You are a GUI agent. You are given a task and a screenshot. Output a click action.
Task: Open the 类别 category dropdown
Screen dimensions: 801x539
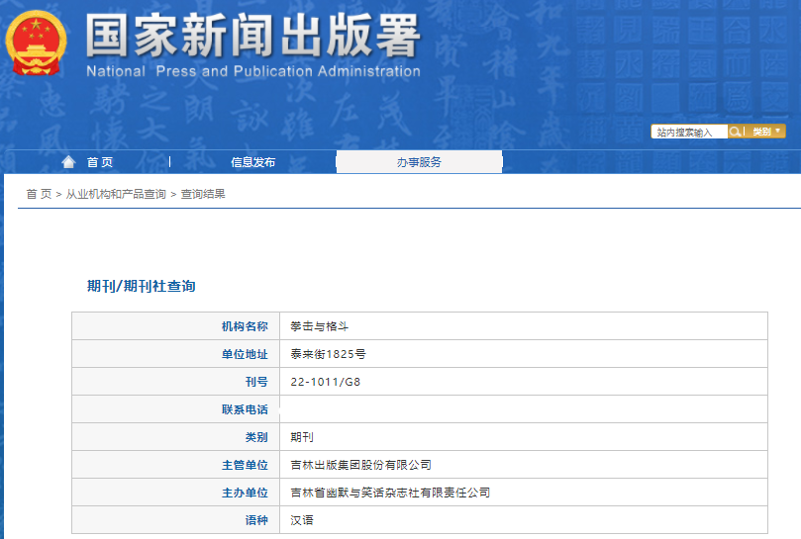point(766,132)
